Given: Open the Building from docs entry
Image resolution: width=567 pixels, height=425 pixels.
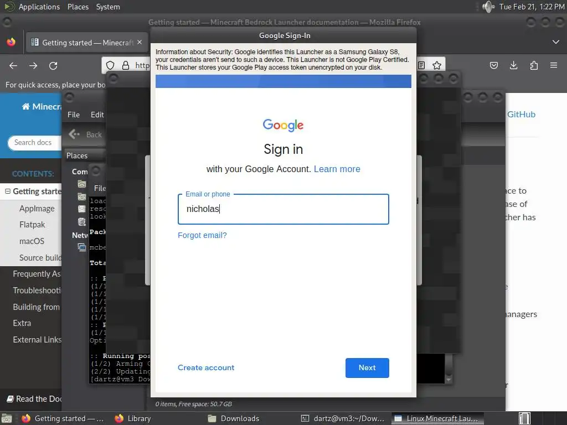Looking at the screenshot, I should [36, 307].
